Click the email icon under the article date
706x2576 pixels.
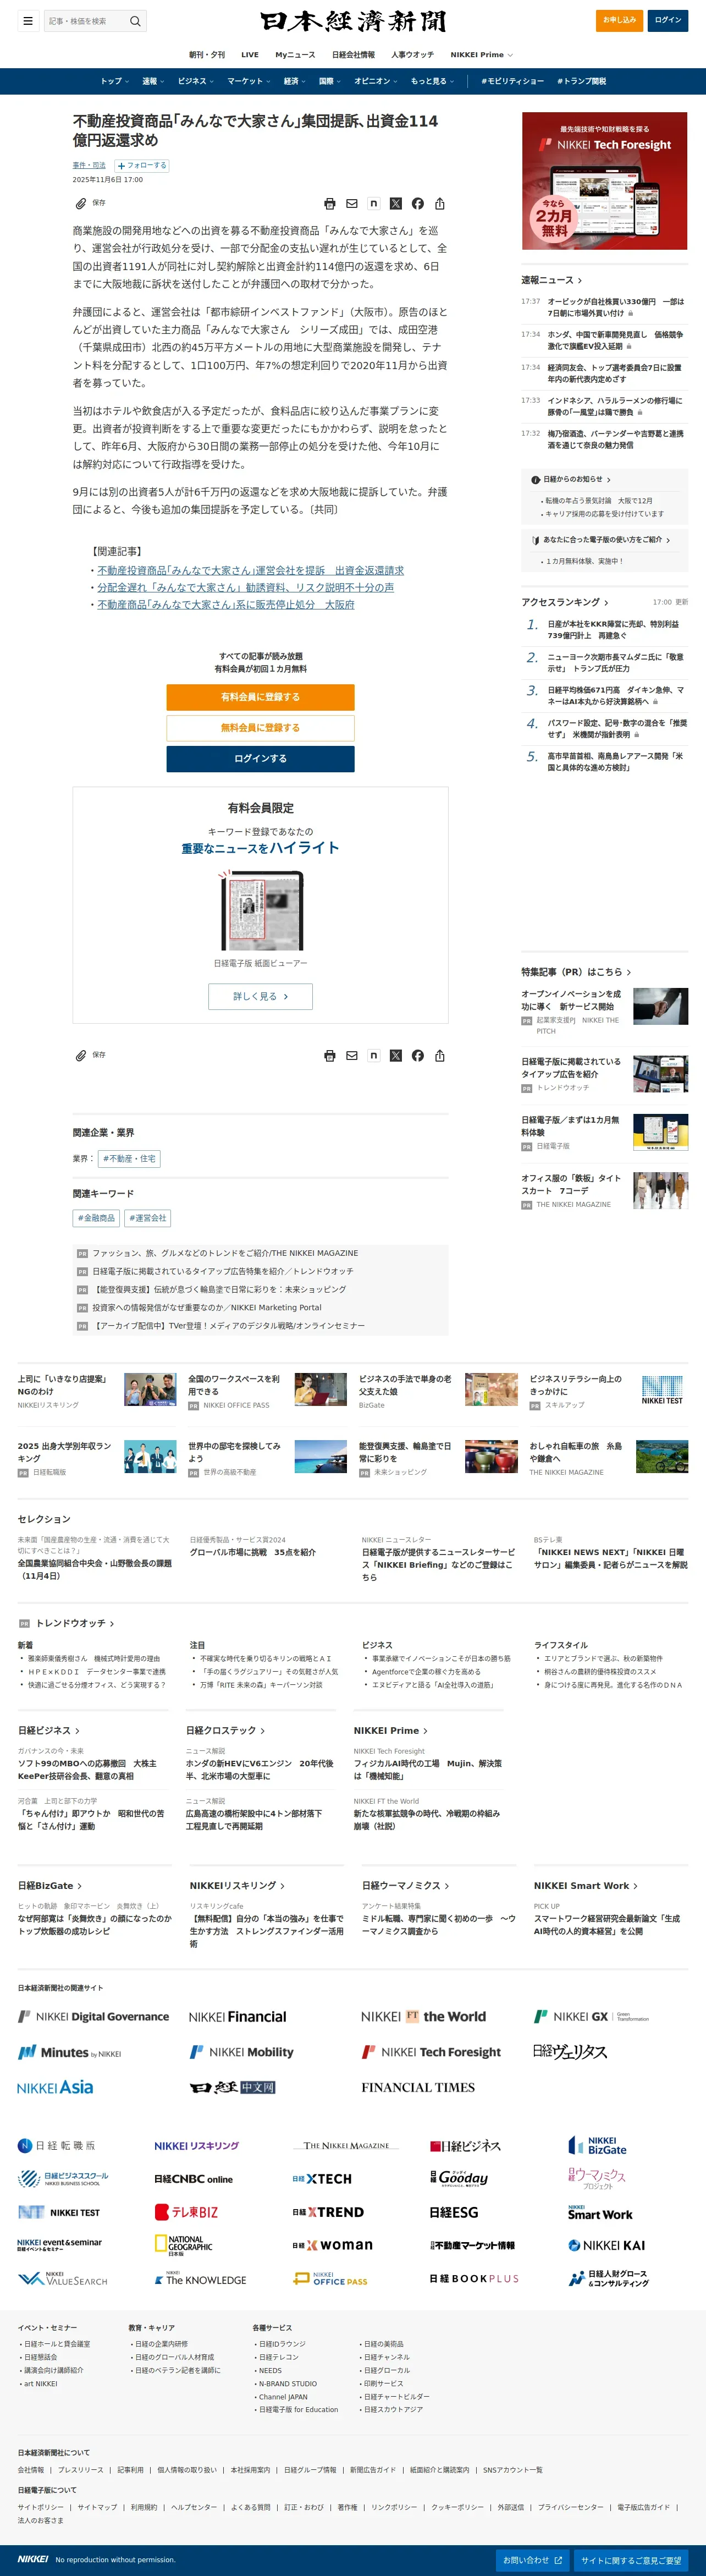point(352,203)
